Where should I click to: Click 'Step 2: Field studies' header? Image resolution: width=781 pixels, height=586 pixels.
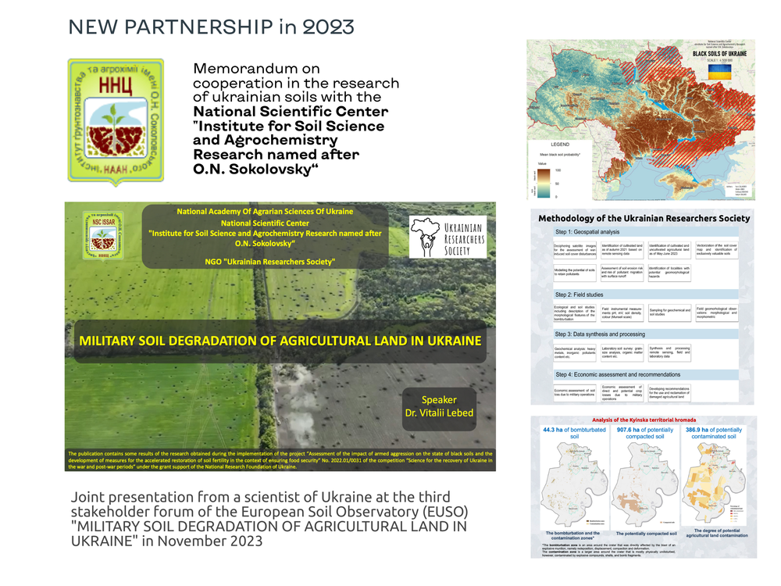click(x=647, y=295)
